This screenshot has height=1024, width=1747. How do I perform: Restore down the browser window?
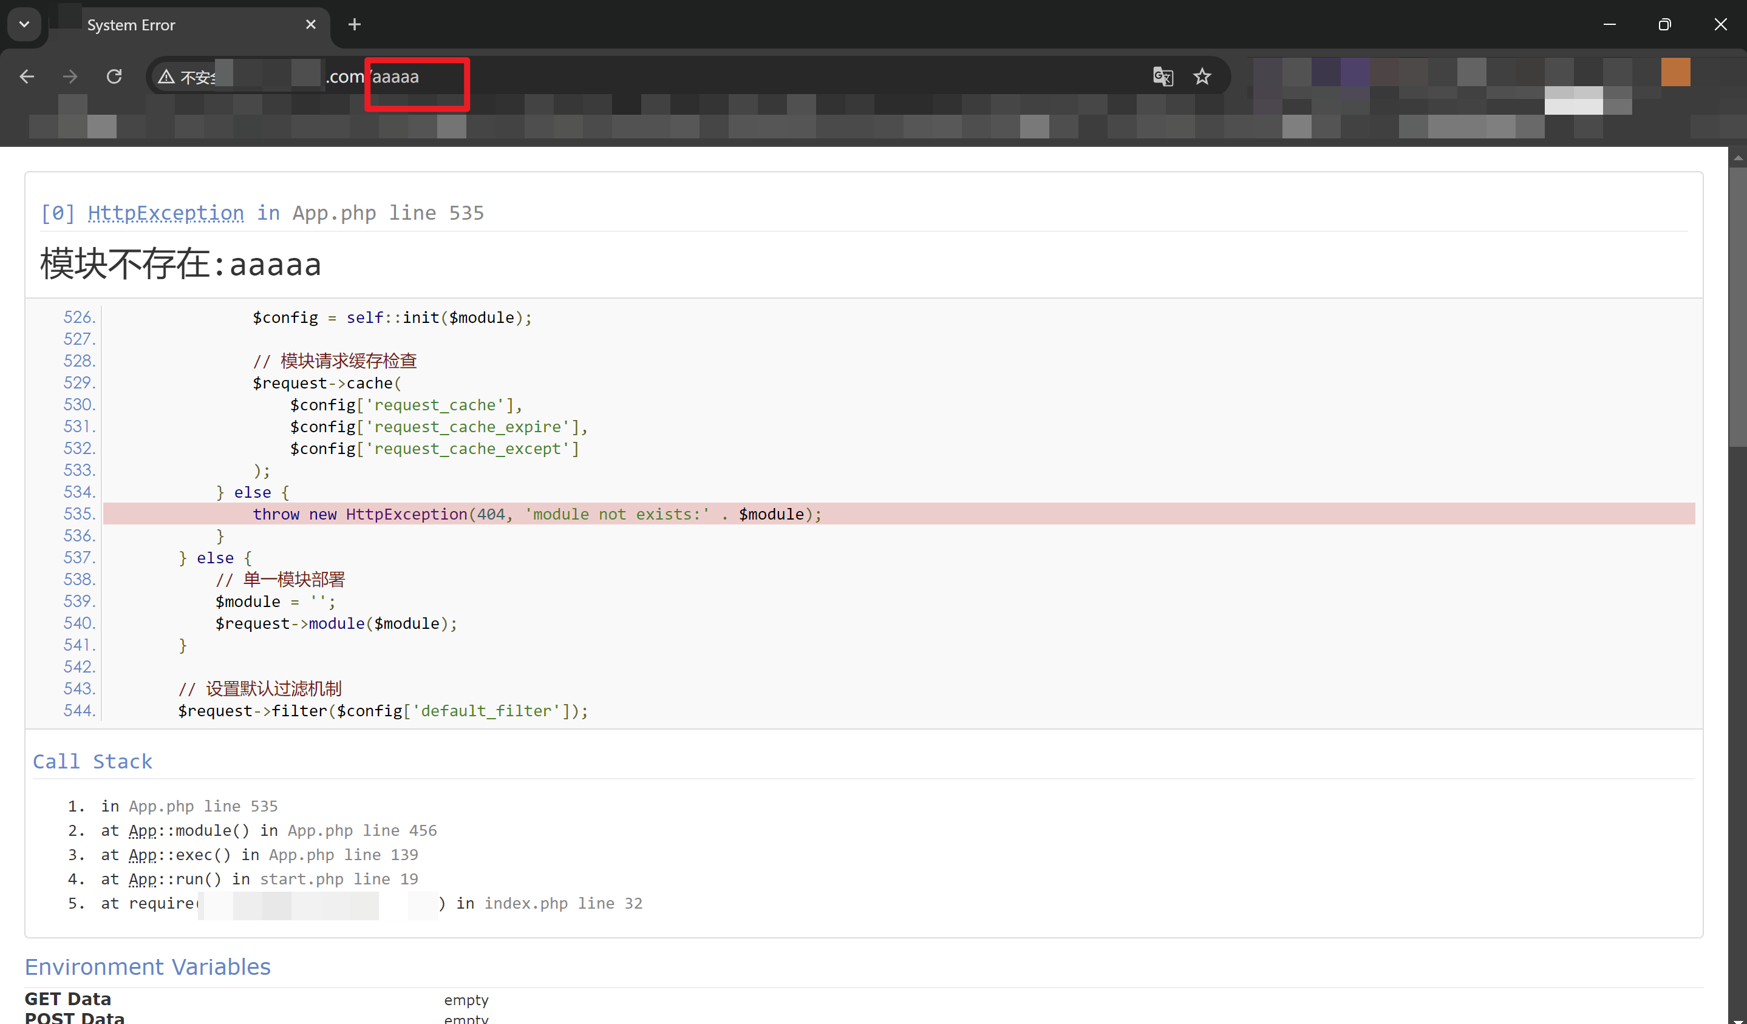pos(1664,24)
